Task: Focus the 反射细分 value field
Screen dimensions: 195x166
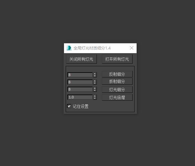Action: pyautogui.click(x=80, y=75)
